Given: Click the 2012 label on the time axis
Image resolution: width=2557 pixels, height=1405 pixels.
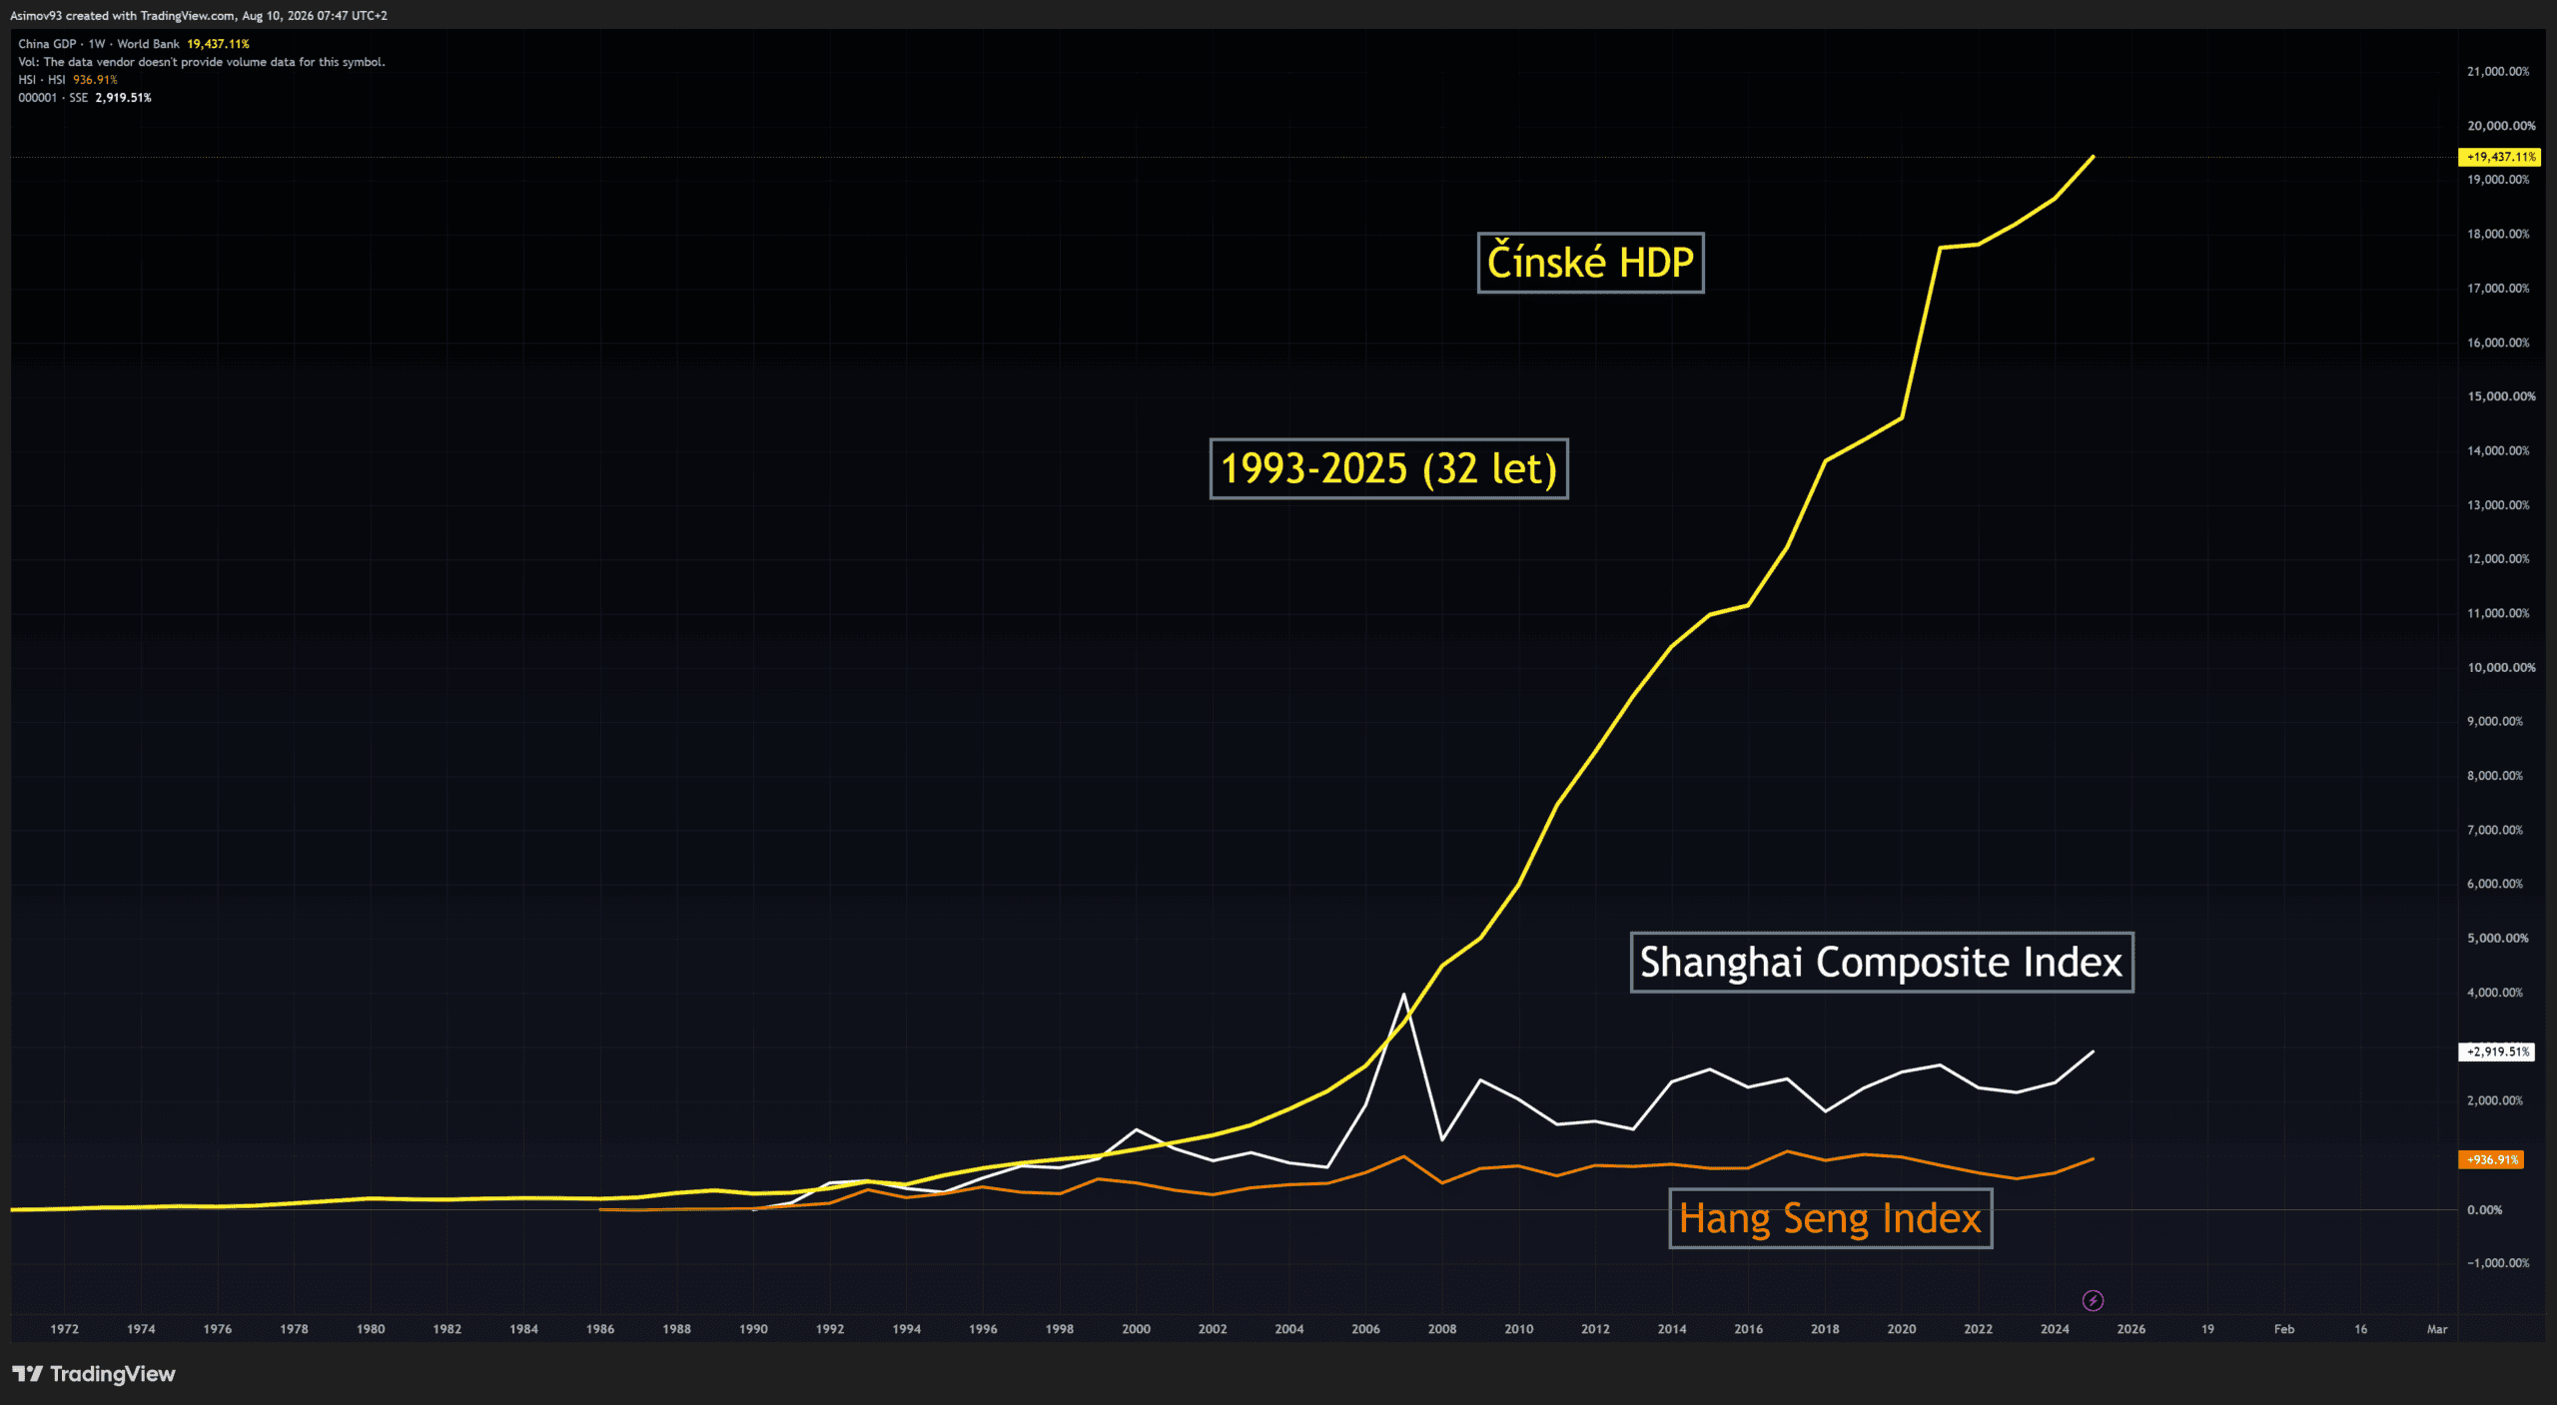Looking at the screenshot, I should point(1595,1329).
